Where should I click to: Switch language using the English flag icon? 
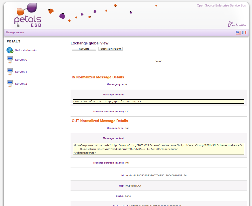tap(238, 32)
